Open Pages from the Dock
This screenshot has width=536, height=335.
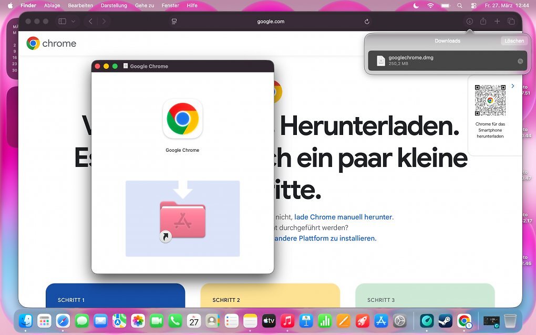(344, 321)
